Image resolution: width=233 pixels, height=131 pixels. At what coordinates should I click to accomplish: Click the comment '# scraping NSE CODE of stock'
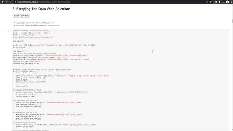(25, 100)
